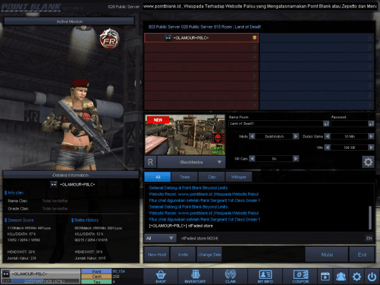
Task: Open game settings gear in bottom bar
Action: click(357, 277)
